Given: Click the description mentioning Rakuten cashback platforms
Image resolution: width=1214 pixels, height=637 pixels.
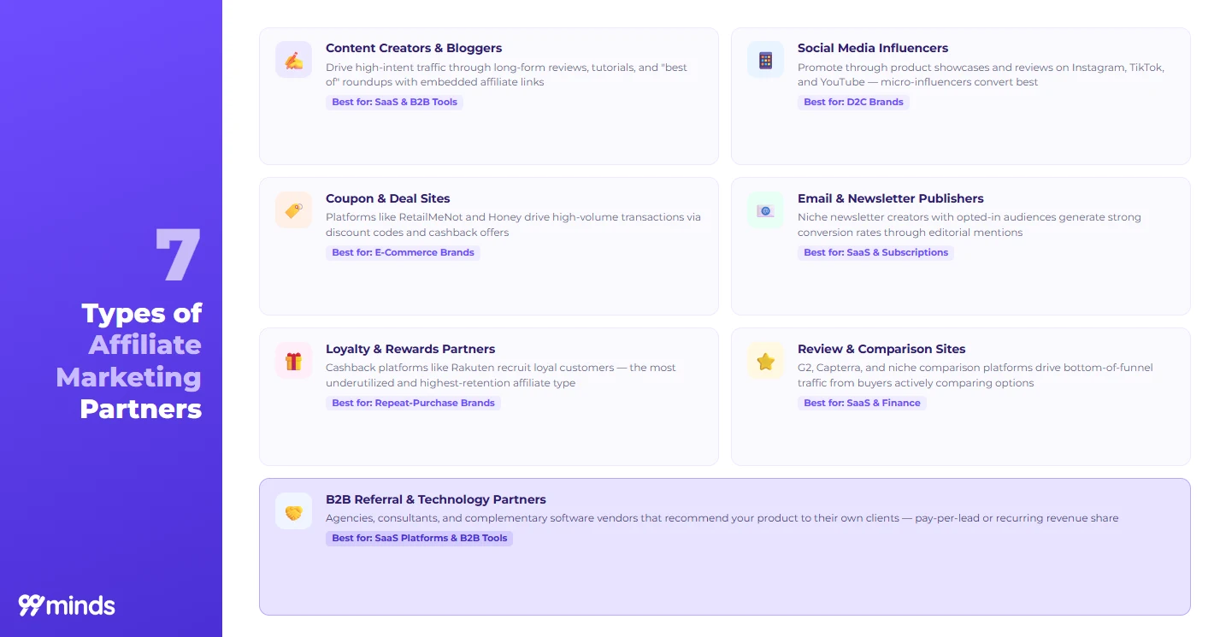Looking at the screenshot, I should point(500,375).
